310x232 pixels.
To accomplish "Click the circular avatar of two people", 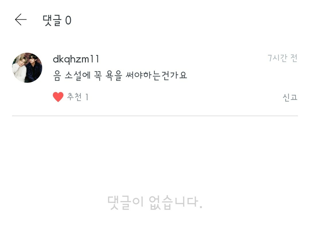I will 27,68.
